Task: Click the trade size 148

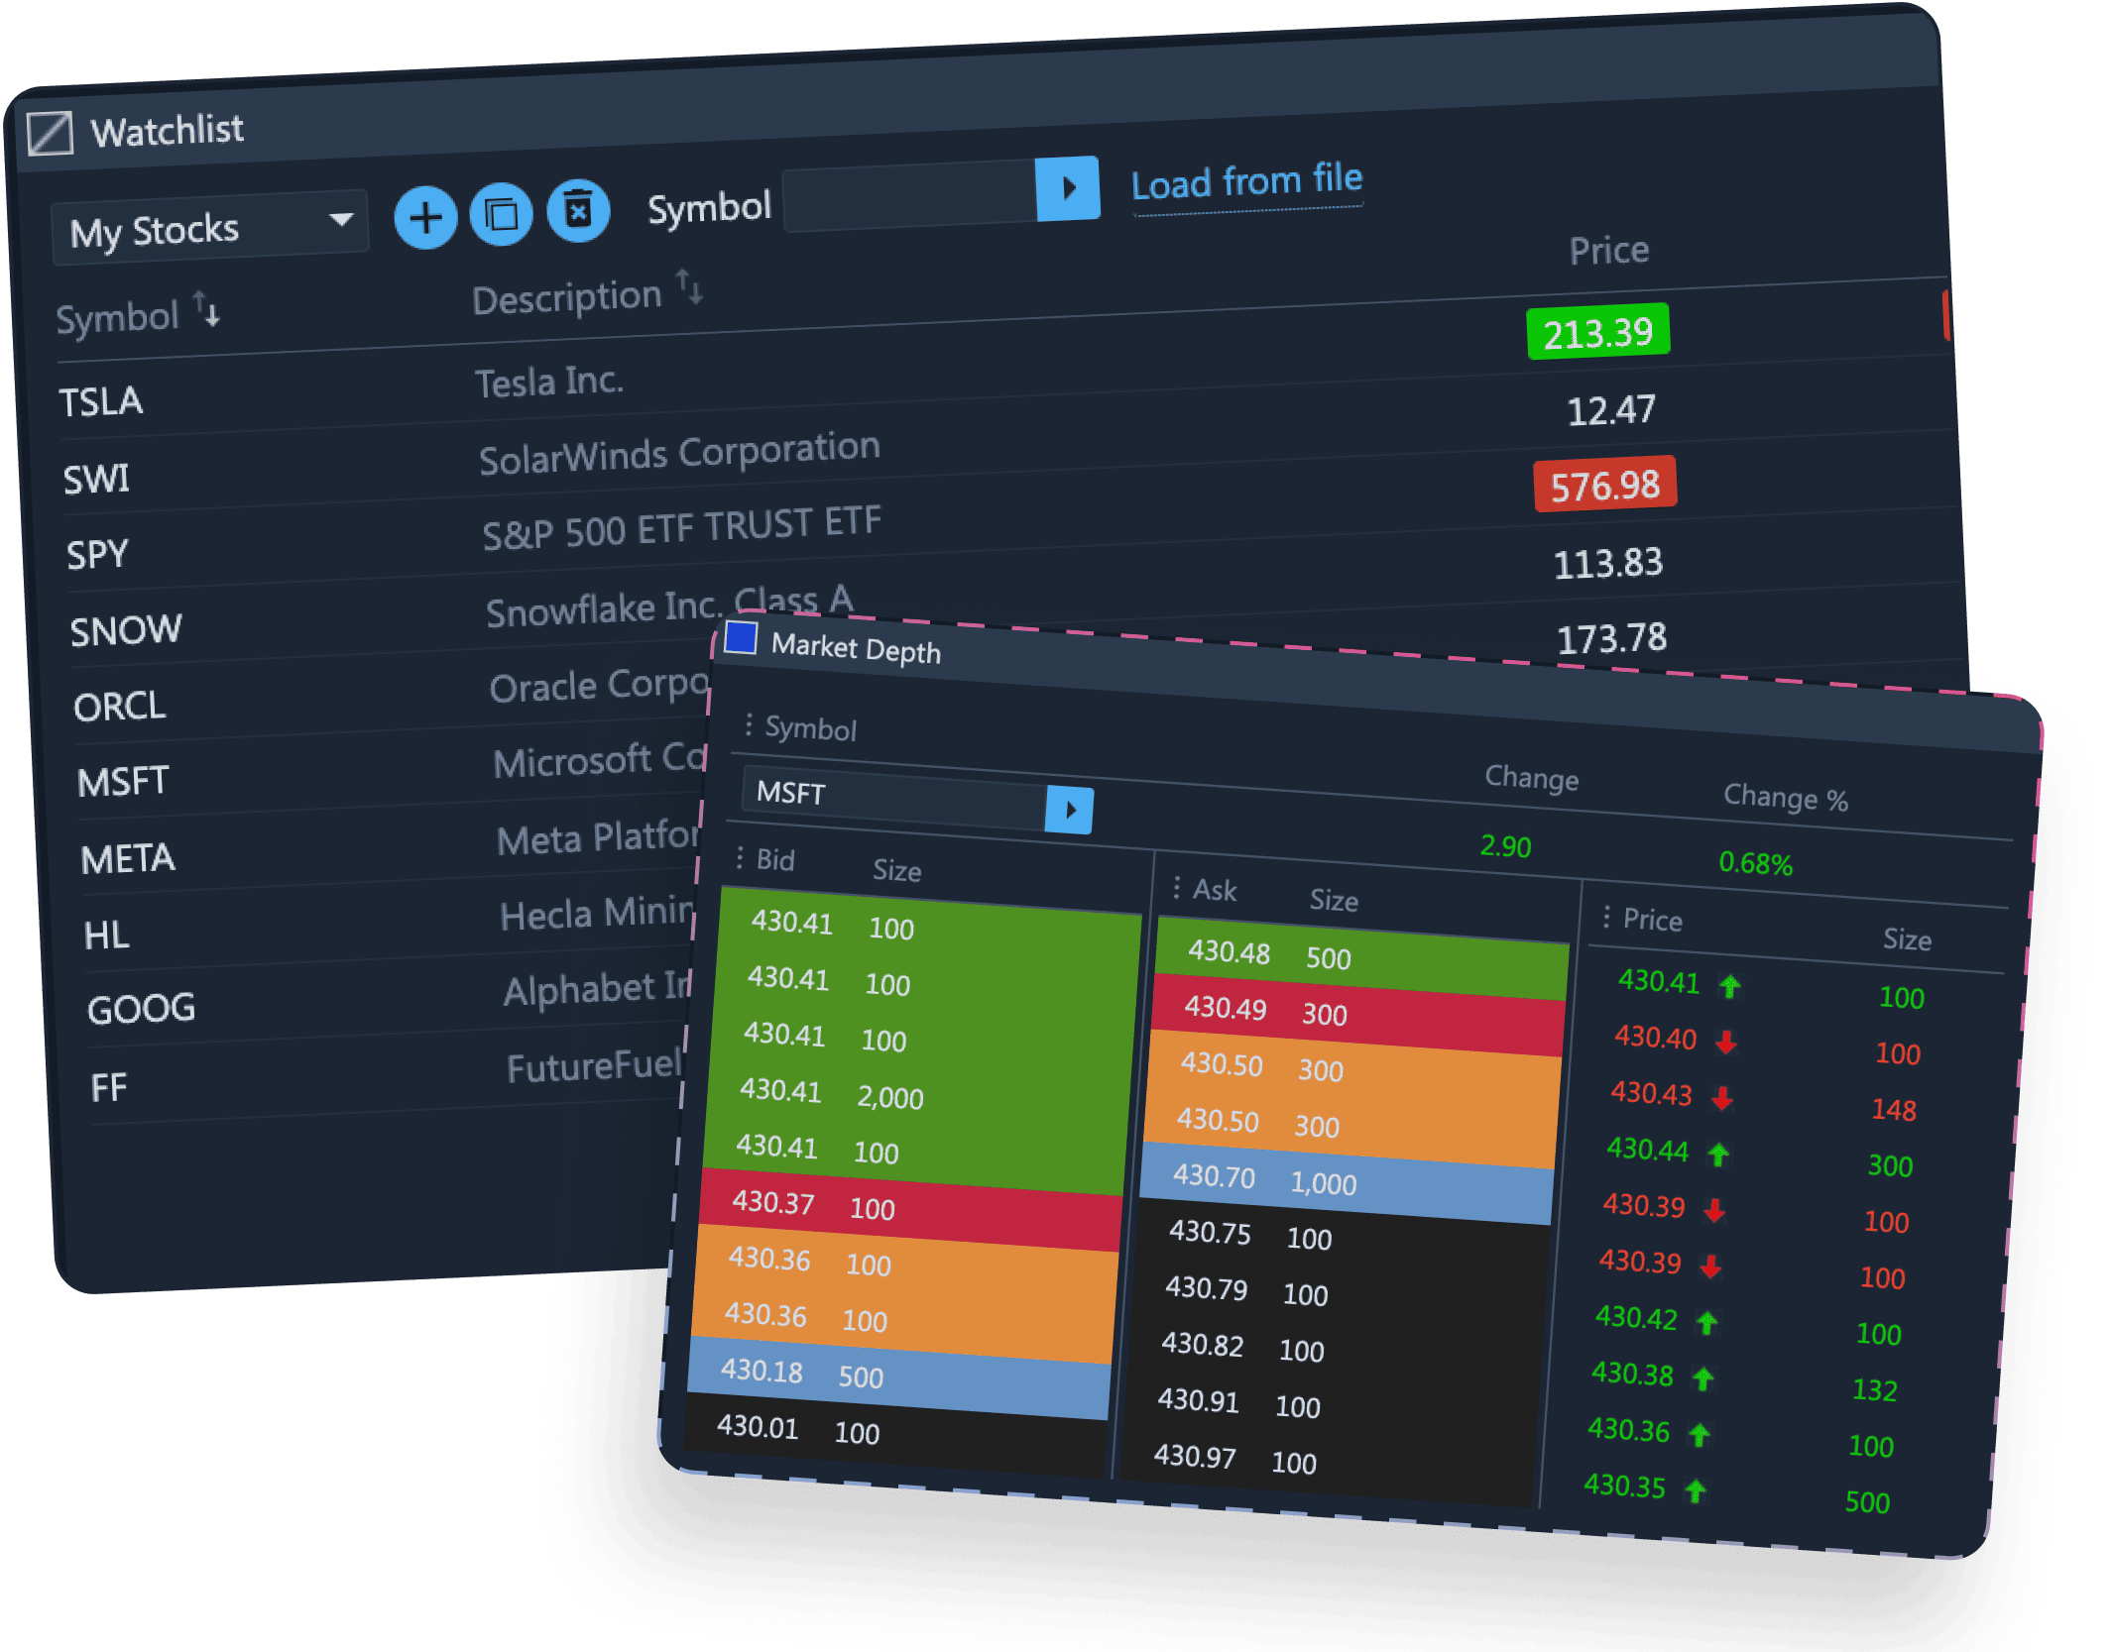Action: click(1894, 1109)
